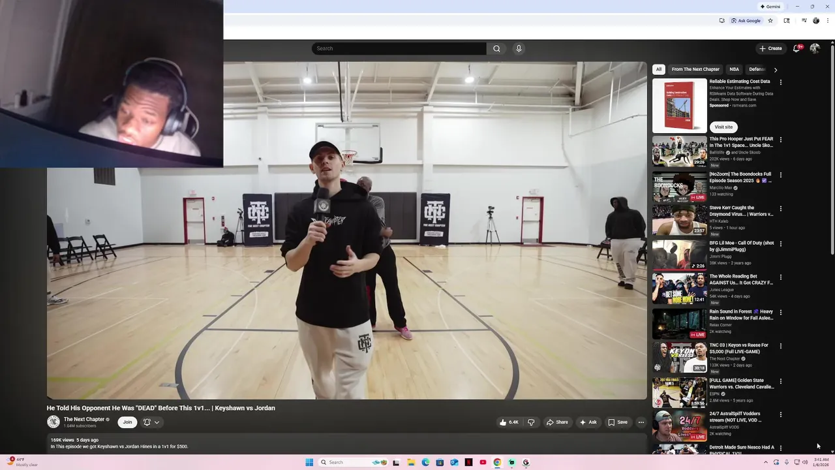Click the YouTube search magnifier button
This screenshot has width=835, height=470.
[496, 48]
